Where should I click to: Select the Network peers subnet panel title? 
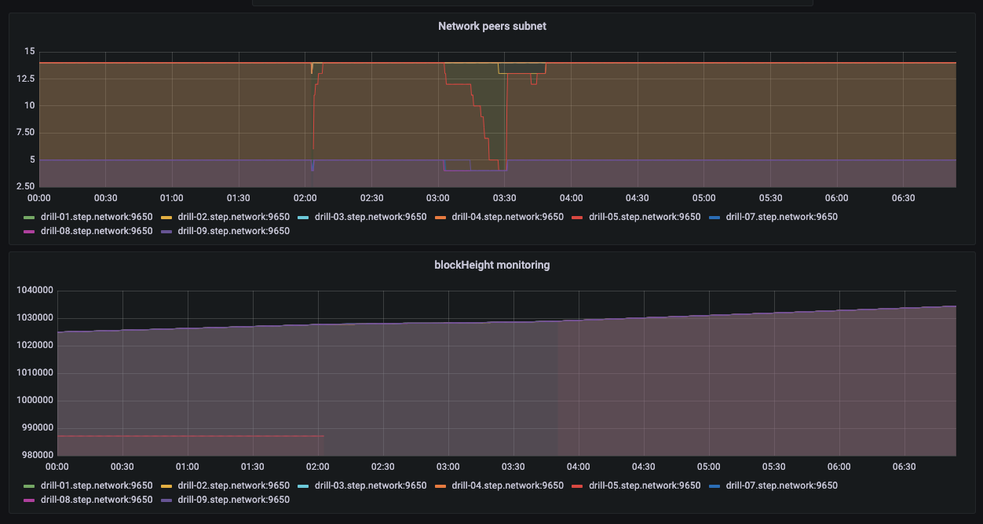492,26
